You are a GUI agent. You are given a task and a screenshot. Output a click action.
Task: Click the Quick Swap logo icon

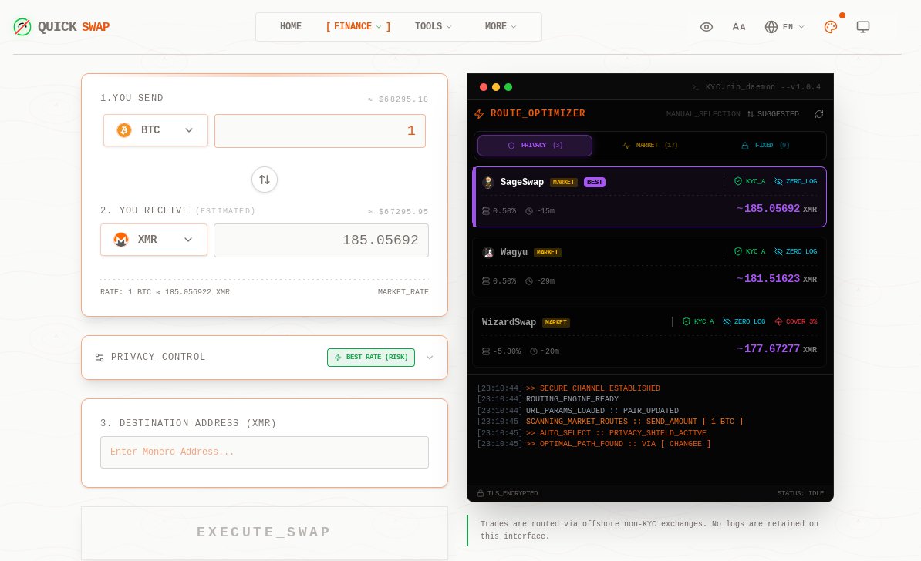pyautogui.click(x=22, y=26)
